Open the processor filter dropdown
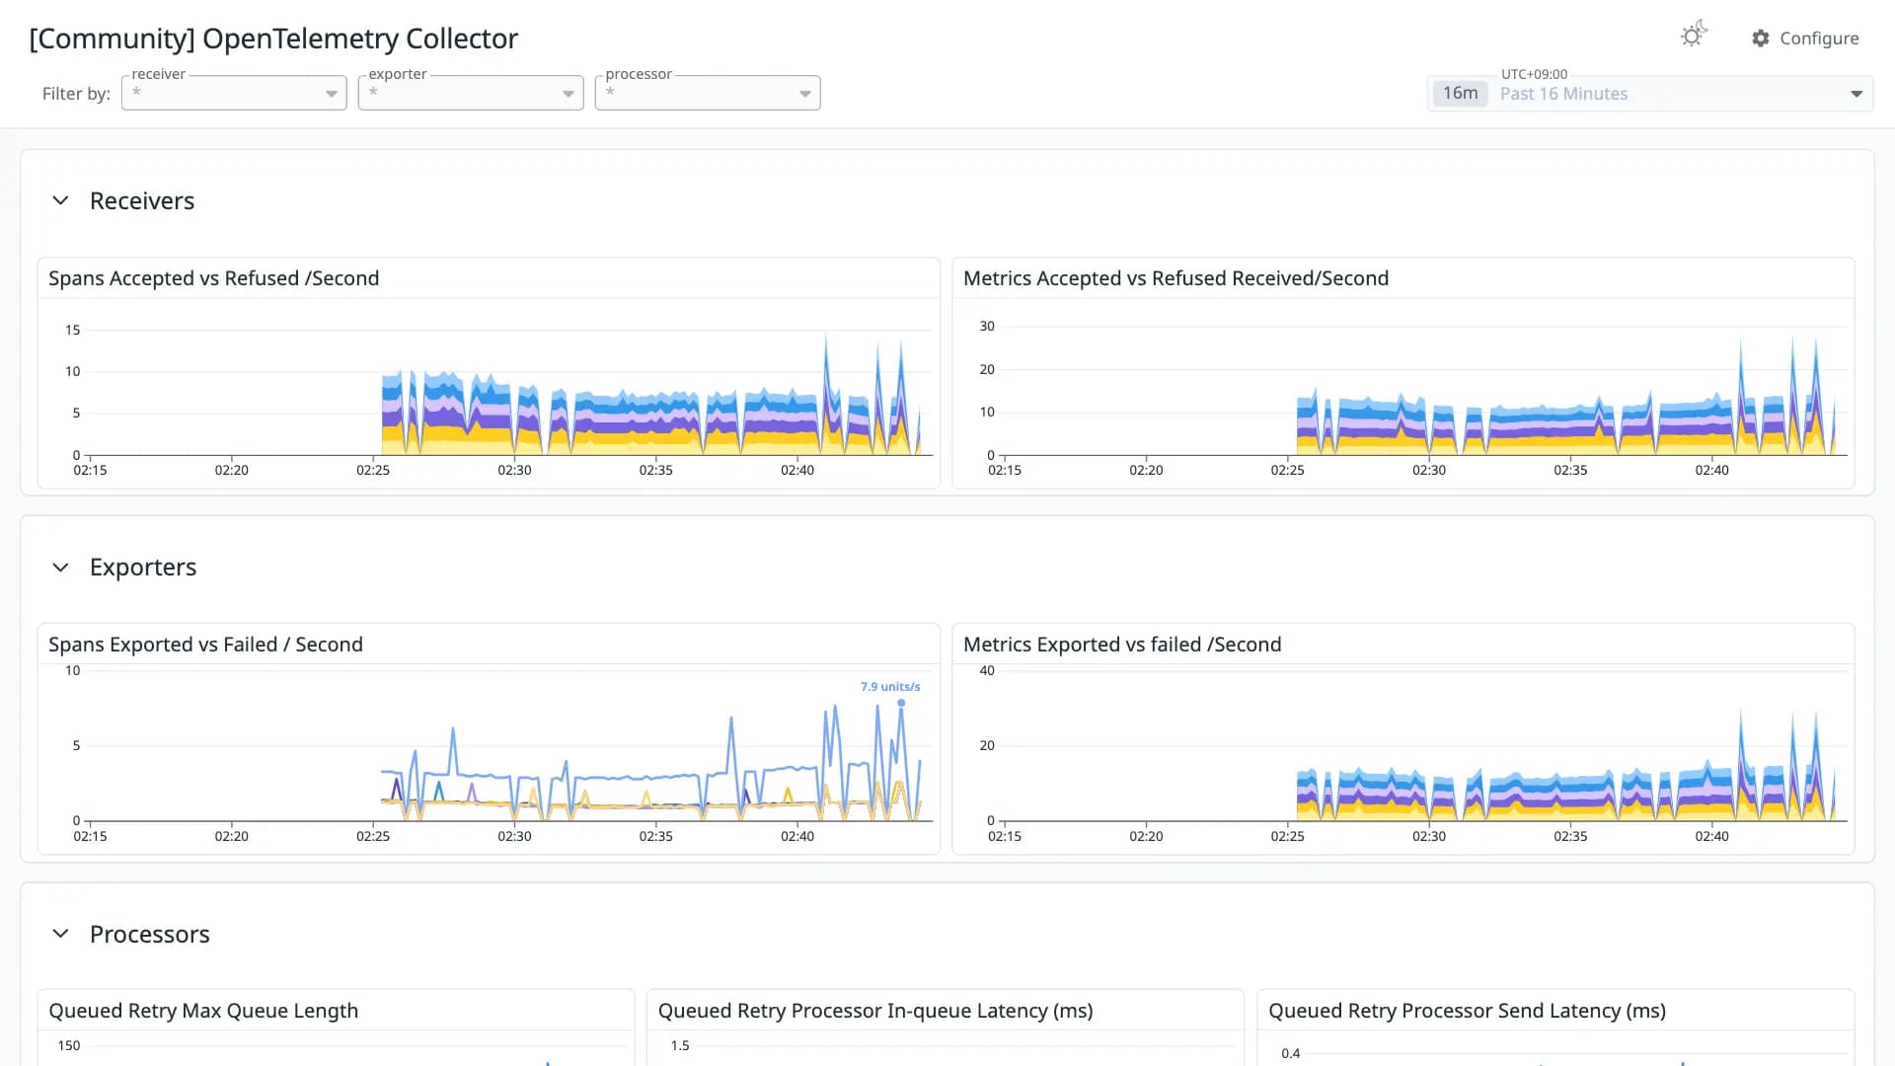Image resolution: width=1895 pixels, height=1066 pixels. pyautogui.click(x=708, y=93)
